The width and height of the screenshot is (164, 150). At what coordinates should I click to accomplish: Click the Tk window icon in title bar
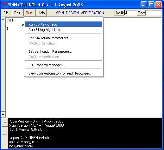coord(4,5)
